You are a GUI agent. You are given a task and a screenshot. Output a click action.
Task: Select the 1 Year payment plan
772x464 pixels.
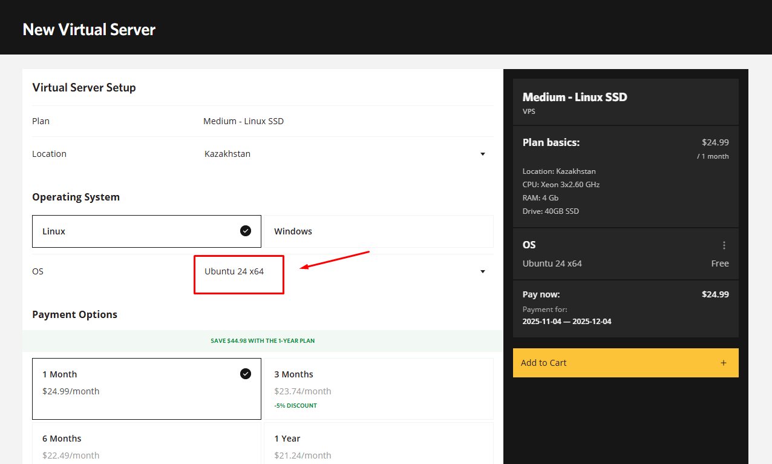378,445
